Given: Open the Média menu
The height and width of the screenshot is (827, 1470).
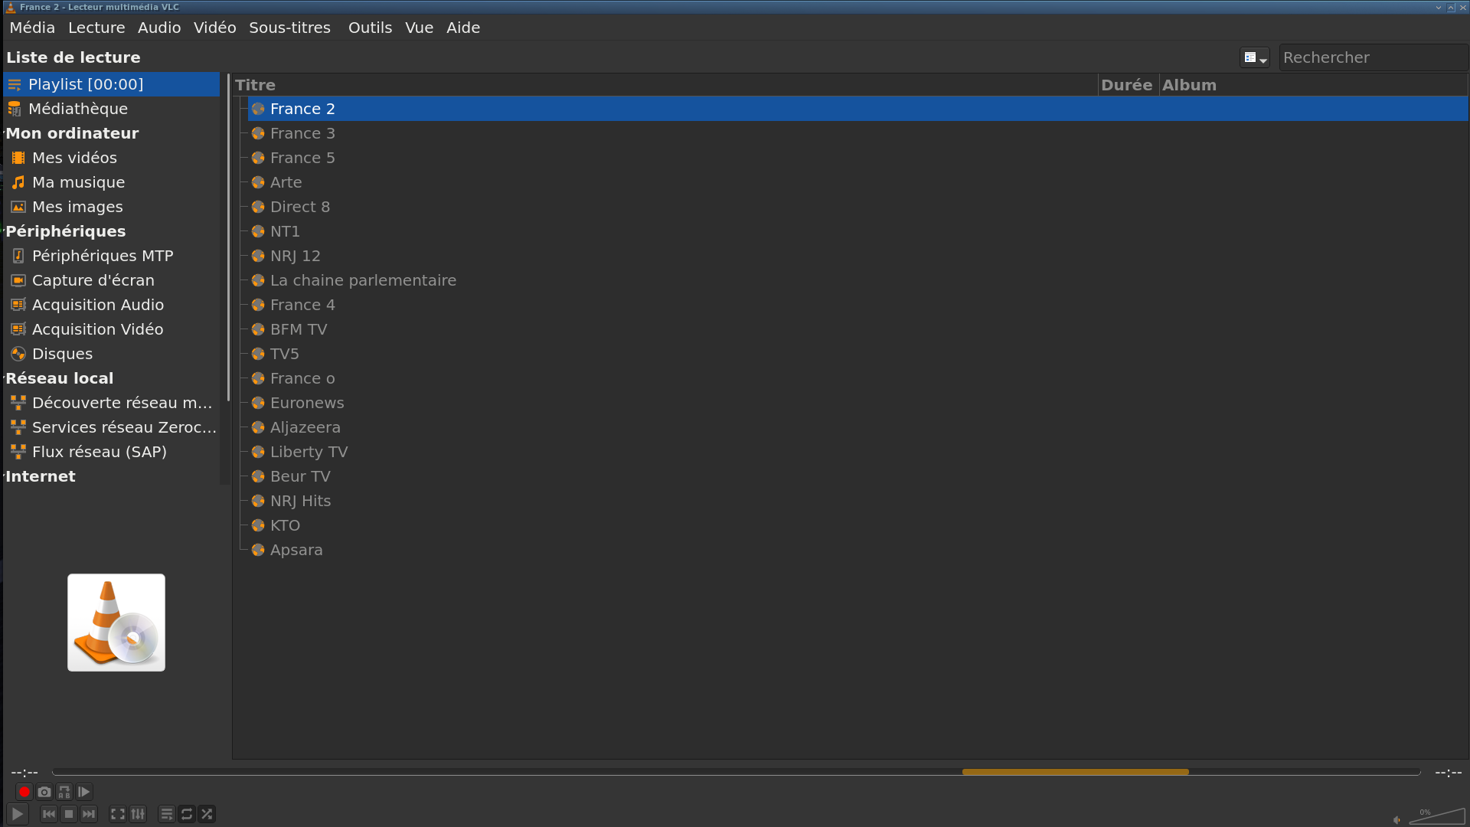Looking at the screenshot, I should coord(32,28).
